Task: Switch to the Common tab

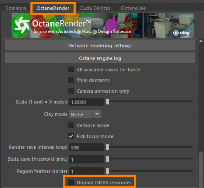Action: coord(15,8)
